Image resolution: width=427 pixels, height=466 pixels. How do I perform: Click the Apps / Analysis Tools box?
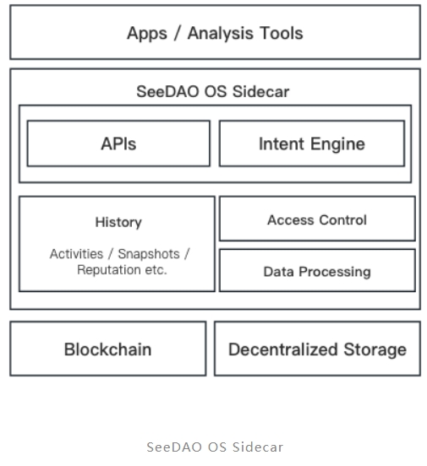[x=215, y=32]
